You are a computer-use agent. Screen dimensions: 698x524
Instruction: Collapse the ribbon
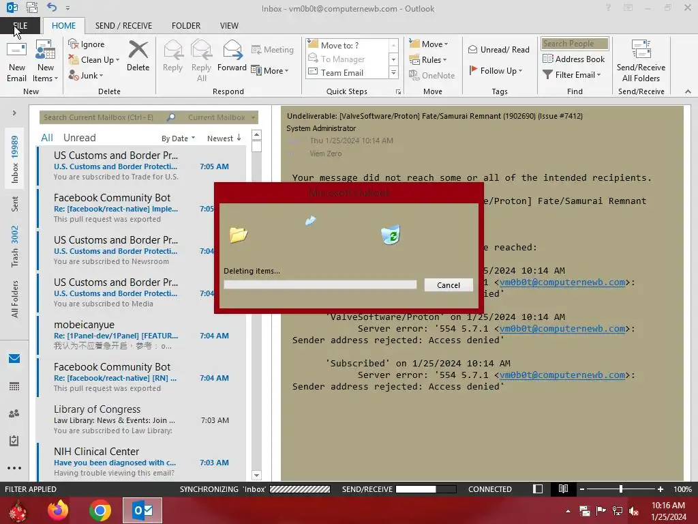click(x=688, y=91)
